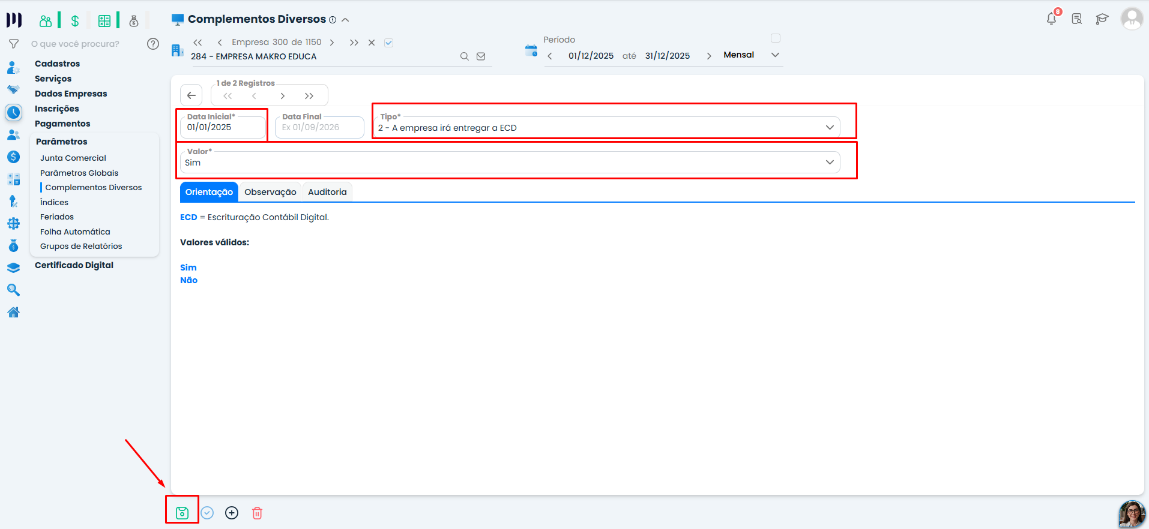Click the help question mark icon

153,44
